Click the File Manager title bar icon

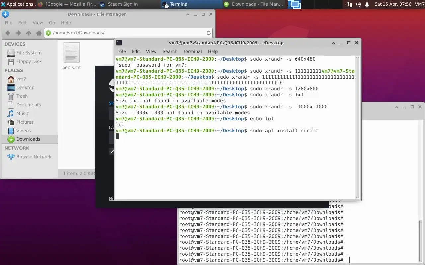point(5,14)
